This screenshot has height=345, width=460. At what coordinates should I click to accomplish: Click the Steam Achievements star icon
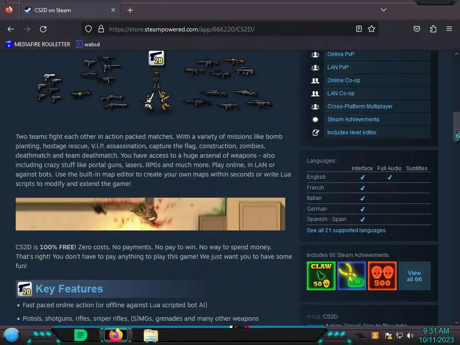pyautogui.click(x=315, y=119)
